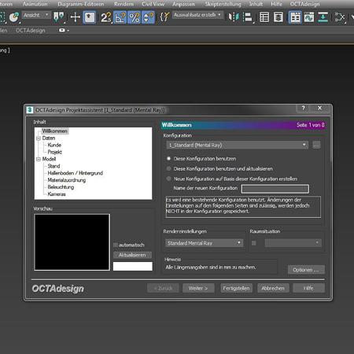The image size is (354, 354).
Task: Click the 'Name der neuen Konfiguration' input field
Action: pos(275,189)
